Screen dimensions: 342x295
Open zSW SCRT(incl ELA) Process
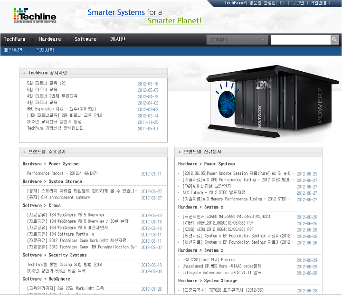[x=209, y=260]
